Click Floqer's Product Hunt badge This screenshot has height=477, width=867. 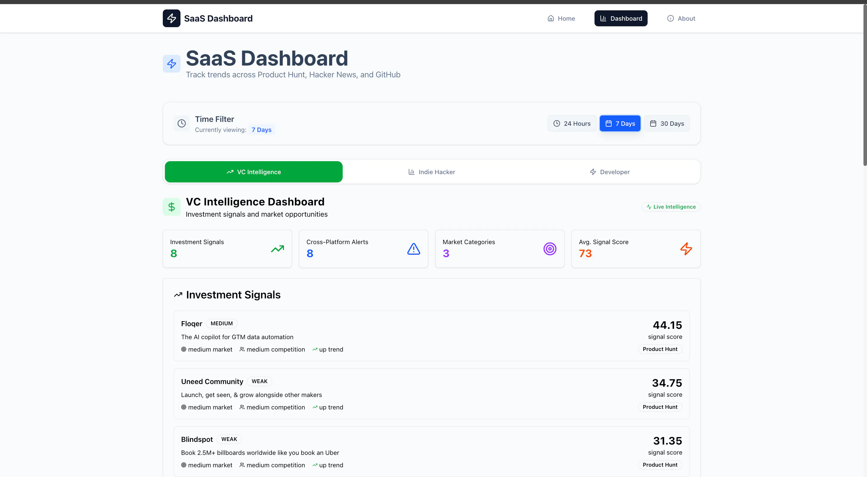pos(660,349)
